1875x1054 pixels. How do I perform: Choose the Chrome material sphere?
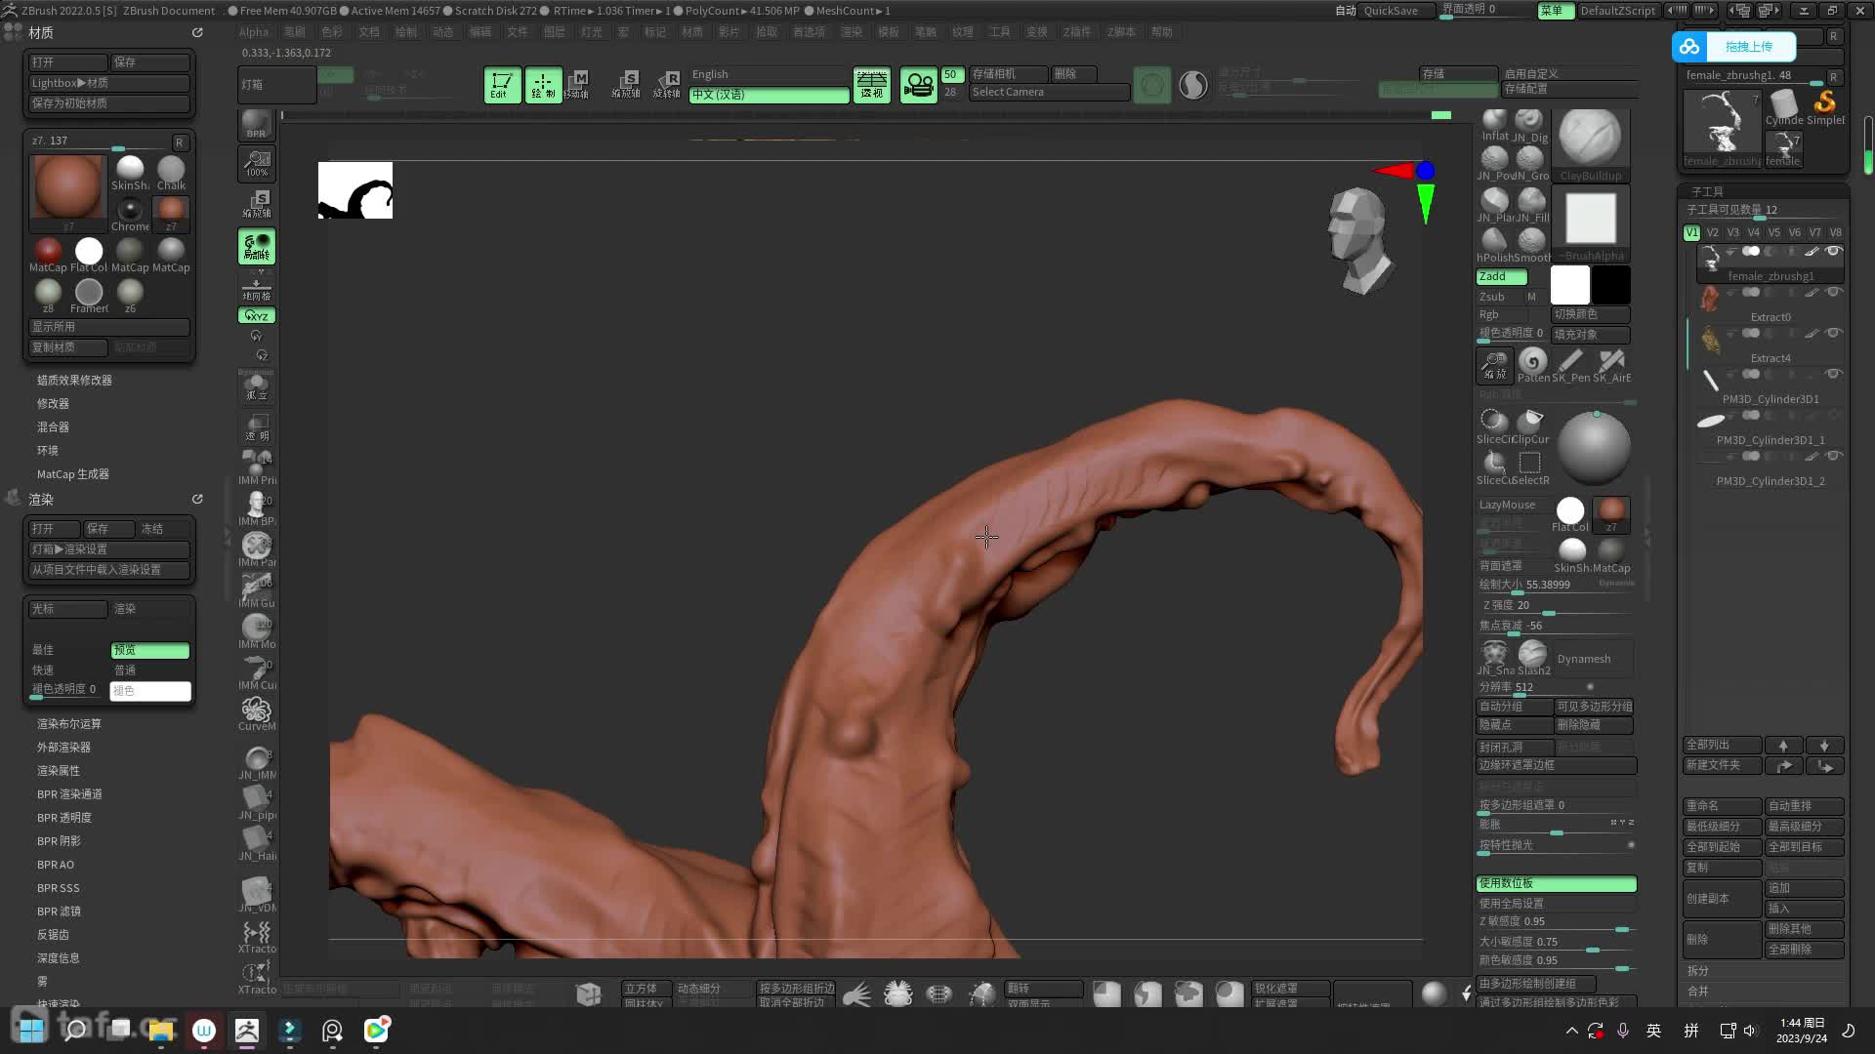coord(130,214)
